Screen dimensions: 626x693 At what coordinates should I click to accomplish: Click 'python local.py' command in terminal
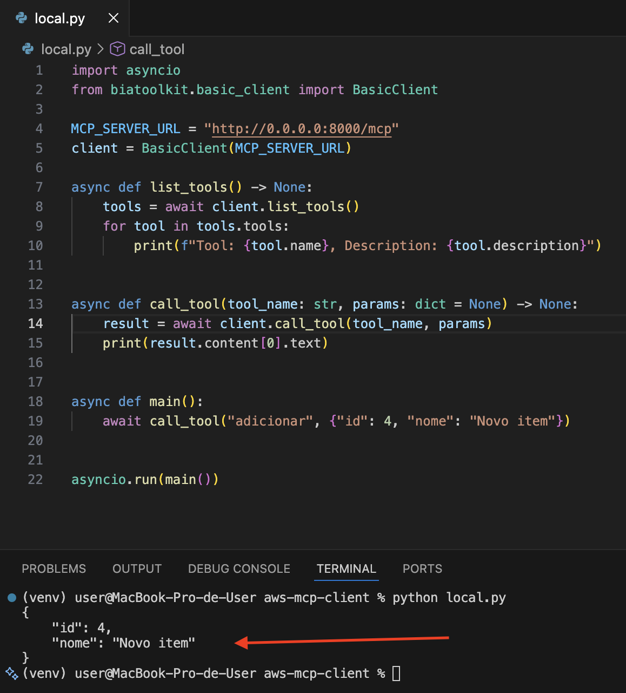click(449, 598)
